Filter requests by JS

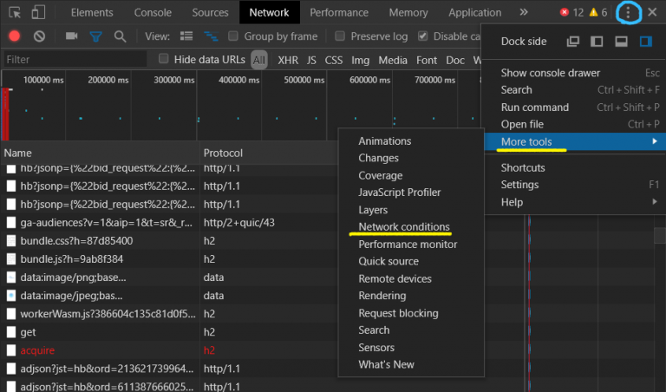point(311,61)
